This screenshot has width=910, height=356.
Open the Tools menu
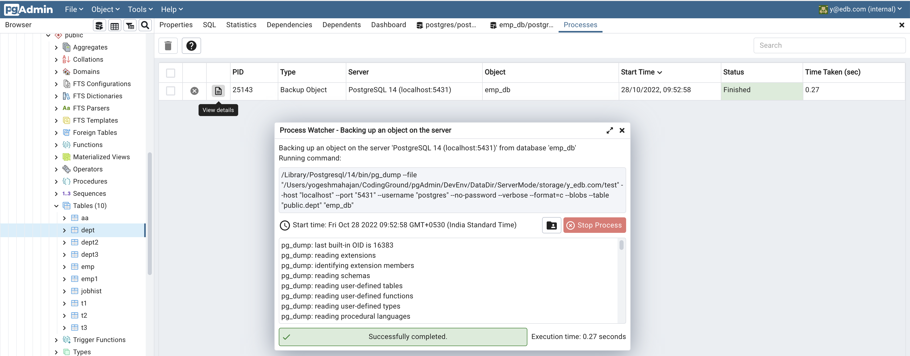pyautogui.click(x=140, y=9)
